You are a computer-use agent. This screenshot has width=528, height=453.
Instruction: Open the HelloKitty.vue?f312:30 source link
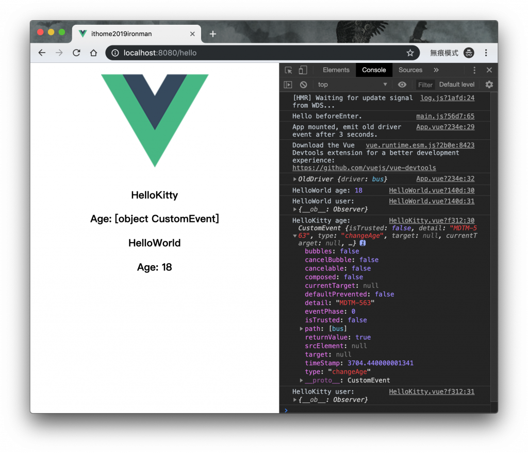(432, 221)
